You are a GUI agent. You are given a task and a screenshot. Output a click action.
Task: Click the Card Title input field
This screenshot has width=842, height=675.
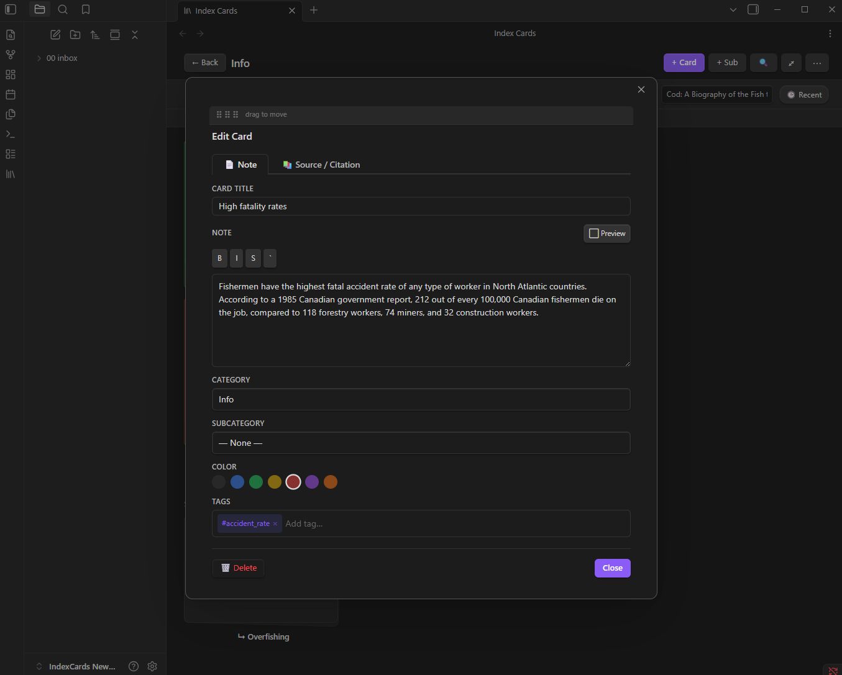coord(421,206)
